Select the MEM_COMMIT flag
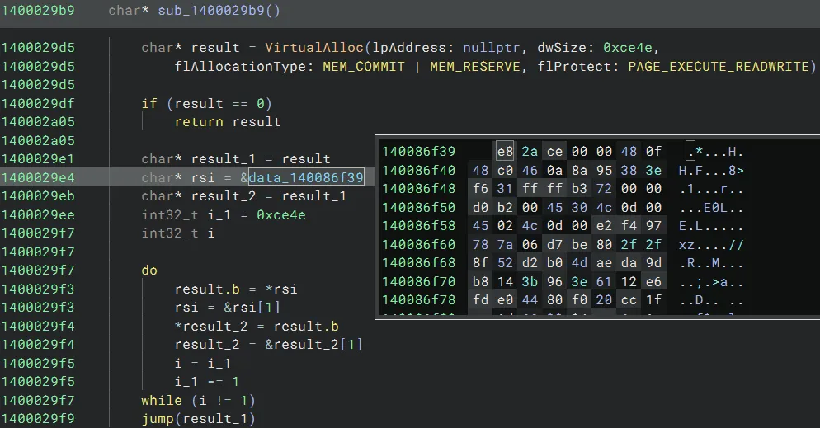820x428 pixels. [364, 66]
